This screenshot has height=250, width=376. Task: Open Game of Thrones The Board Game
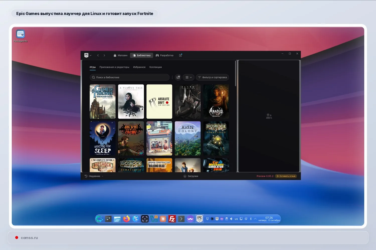pos(103,101)
